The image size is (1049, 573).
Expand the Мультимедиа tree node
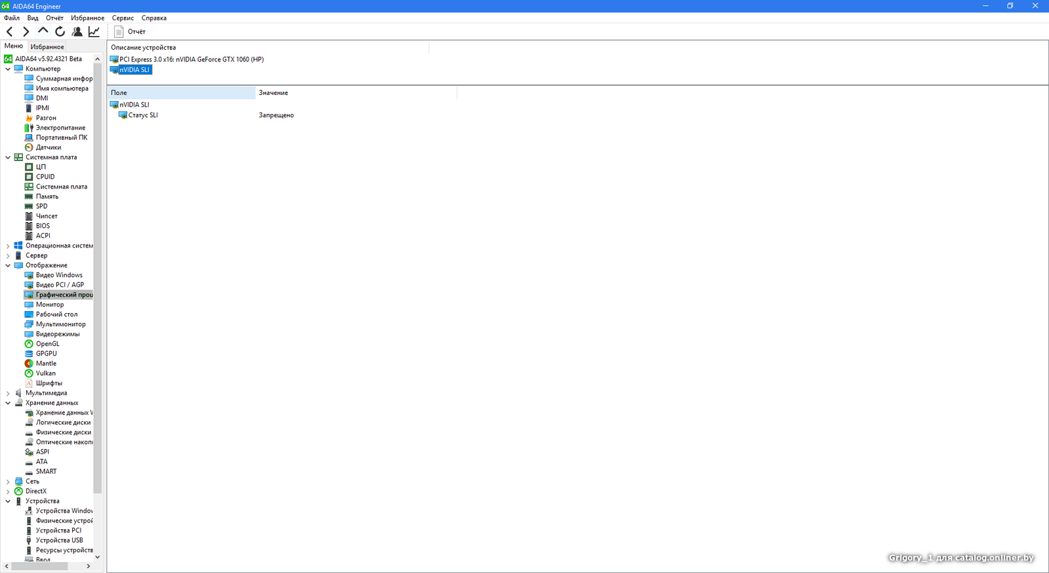tap(8, 393)
